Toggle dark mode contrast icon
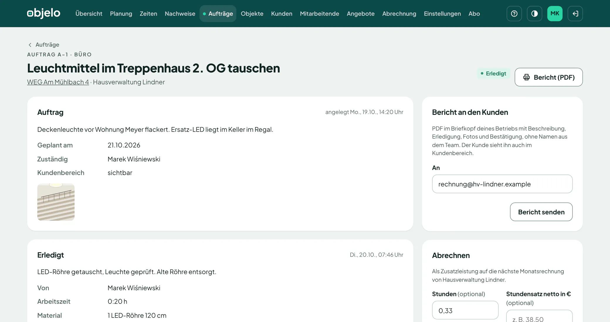The image size is (610, 322). (534, 13)
